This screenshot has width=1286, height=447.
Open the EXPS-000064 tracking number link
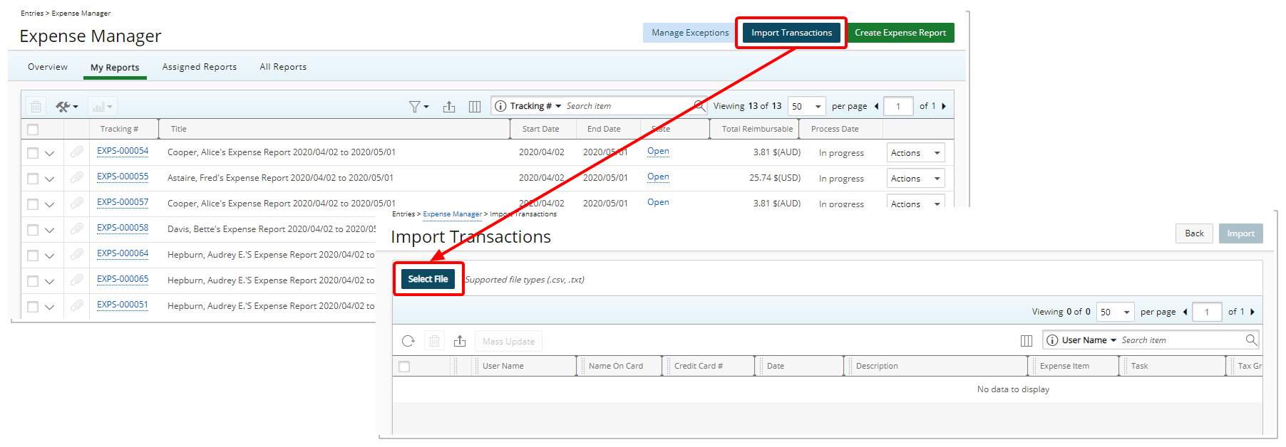coord(123,253)
